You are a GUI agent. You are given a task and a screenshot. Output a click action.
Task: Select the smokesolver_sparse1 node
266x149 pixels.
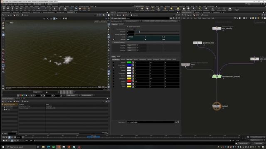217,77
